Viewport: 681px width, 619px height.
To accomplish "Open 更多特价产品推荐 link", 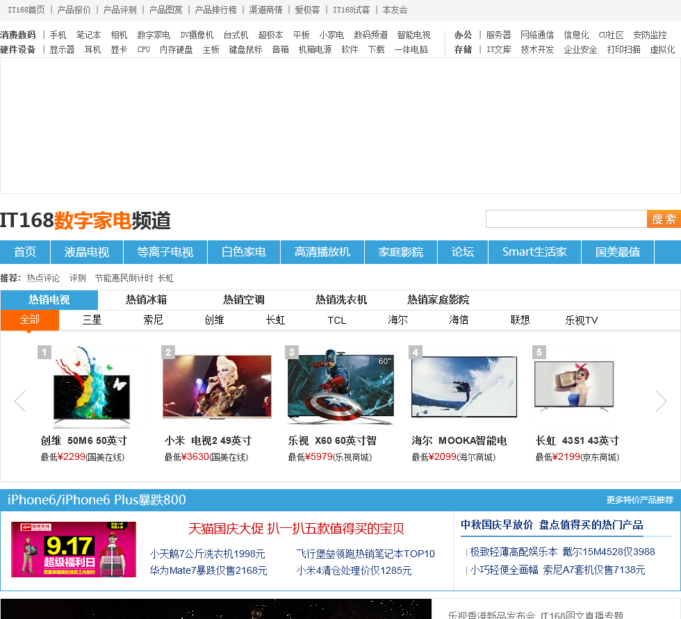I will (640, 500).
